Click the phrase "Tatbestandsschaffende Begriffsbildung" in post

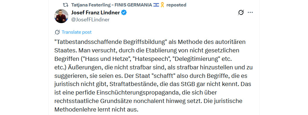pos(90,42)
